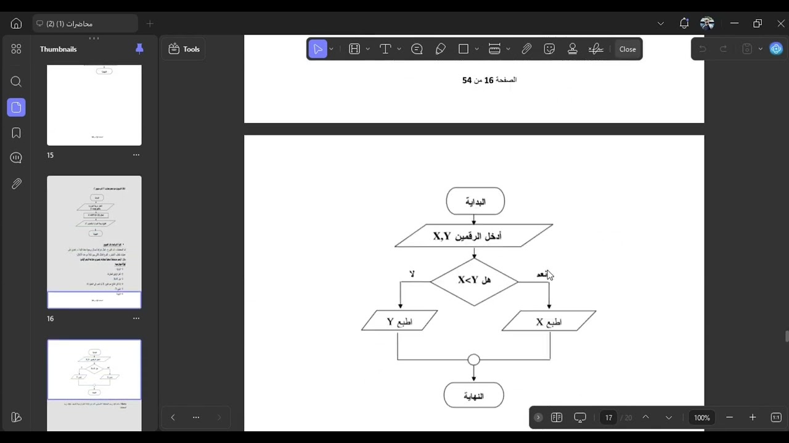Select the text highlight tool
Viewport: 789px width, 443px height.
tap(354, 49)
